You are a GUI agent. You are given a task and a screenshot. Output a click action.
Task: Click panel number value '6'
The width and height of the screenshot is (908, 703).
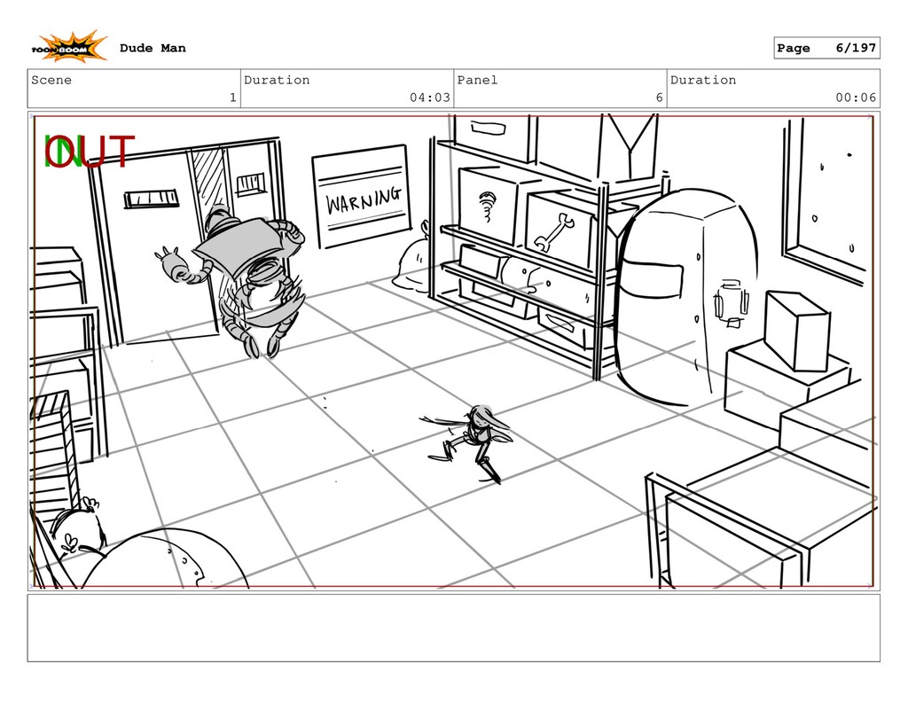(x=659, y=98)
